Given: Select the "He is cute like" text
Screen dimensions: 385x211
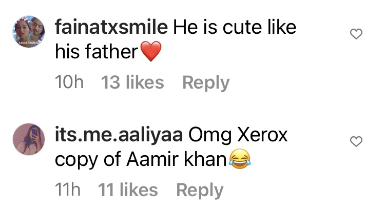Looking at the screenshot, I should pyautogui.click(x=235, y=27).
